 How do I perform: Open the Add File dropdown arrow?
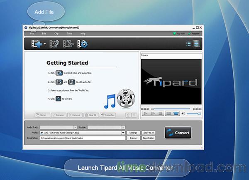pos(46,44)
